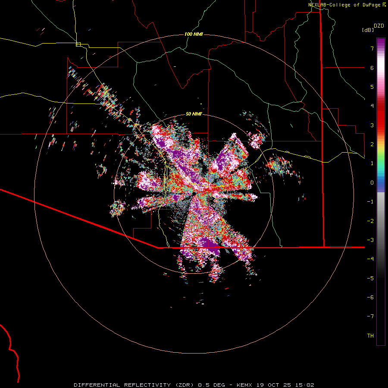Image resolution: width=388 pixels, height=388 pixels.
Task: Click the color scale value -6
Action: click(370, 297)
